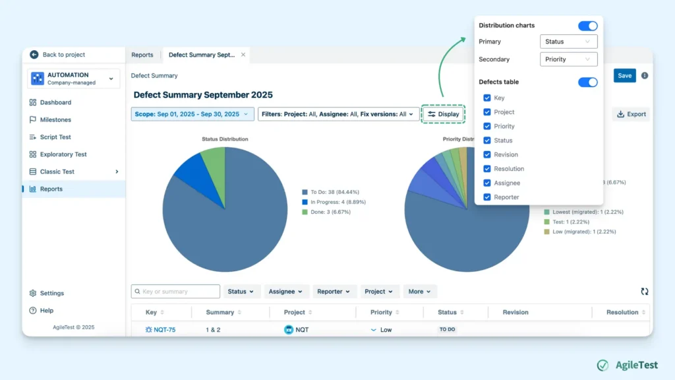
Task: Uncheck the Reporter column checkbox
Action: pos(487,197)
